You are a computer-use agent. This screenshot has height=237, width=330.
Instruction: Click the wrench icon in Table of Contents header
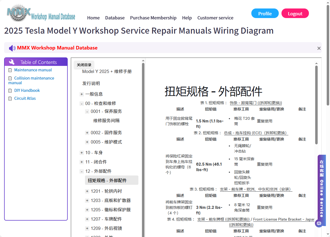pyautogui.click(x=12, y=62)
